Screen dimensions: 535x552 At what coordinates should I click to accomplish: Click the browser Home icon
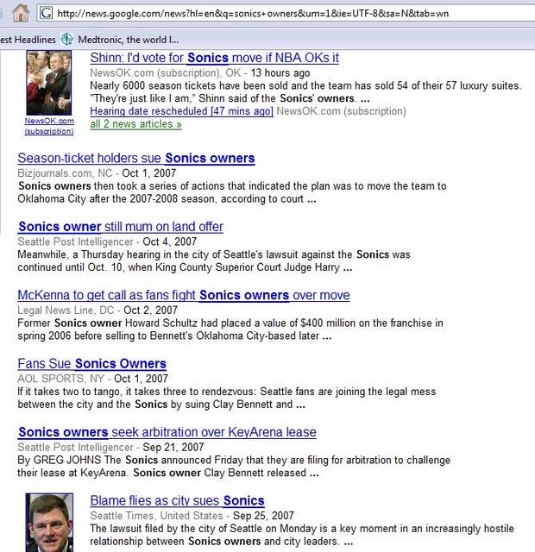[21, 13]
